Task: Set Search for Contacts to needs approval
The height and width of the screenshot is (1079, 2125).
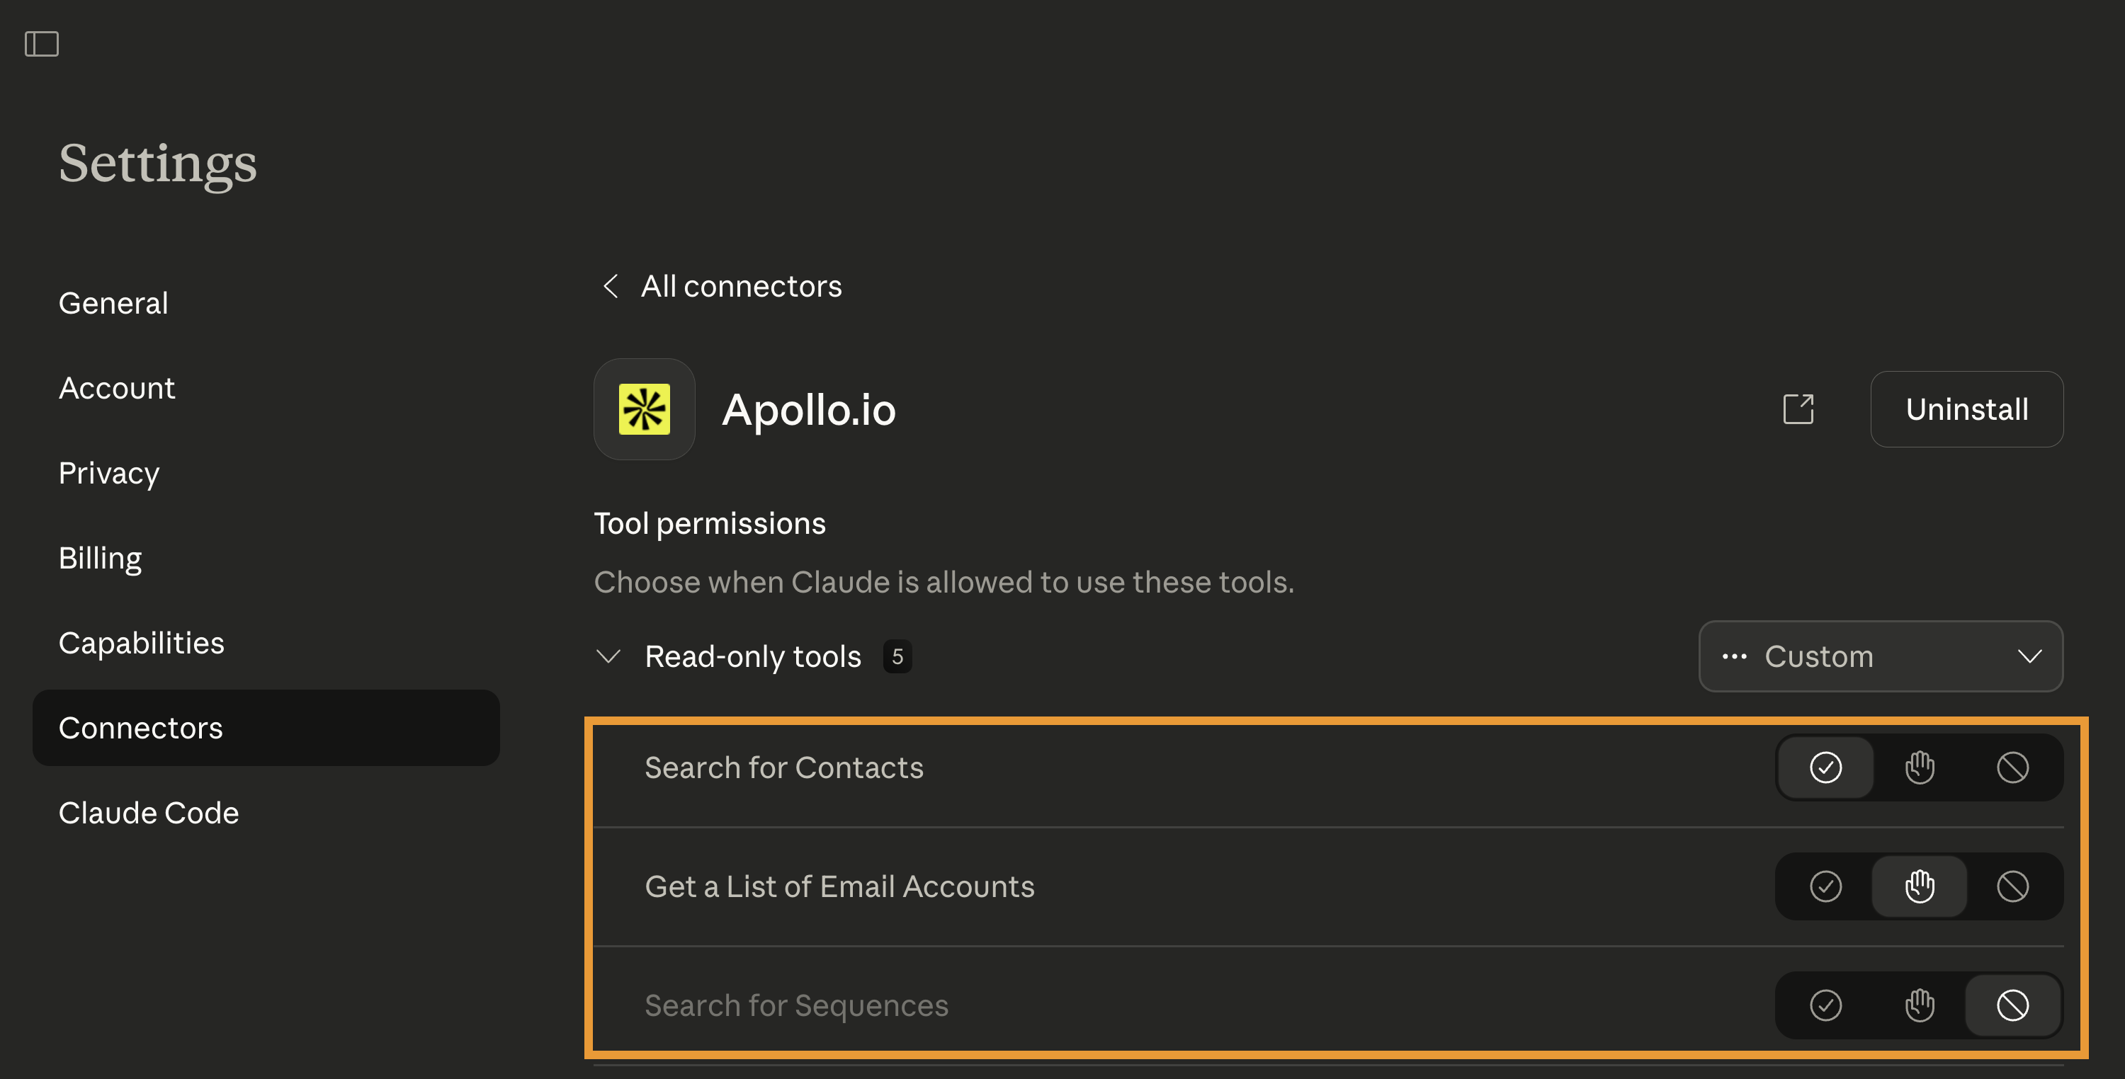Action: point(1919,767)
